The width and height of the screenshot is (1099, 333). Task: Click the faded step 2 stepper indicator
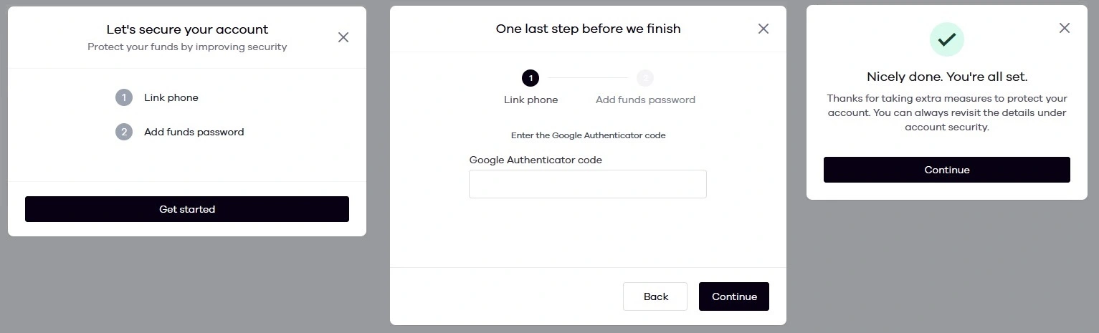tap(645, 78)
